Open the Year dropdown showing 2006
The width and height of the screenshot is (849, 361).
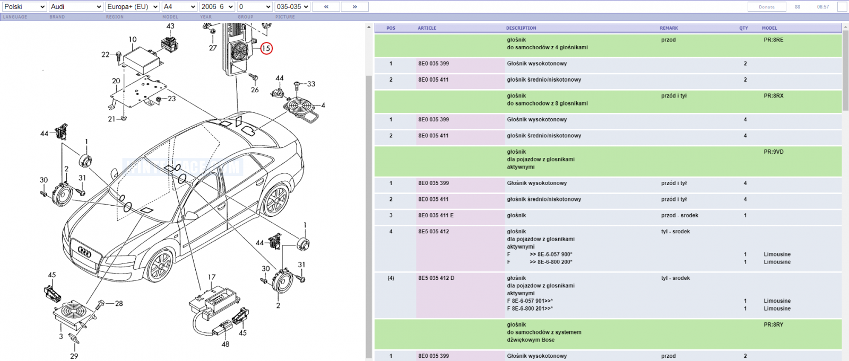(x=217, y=7)
